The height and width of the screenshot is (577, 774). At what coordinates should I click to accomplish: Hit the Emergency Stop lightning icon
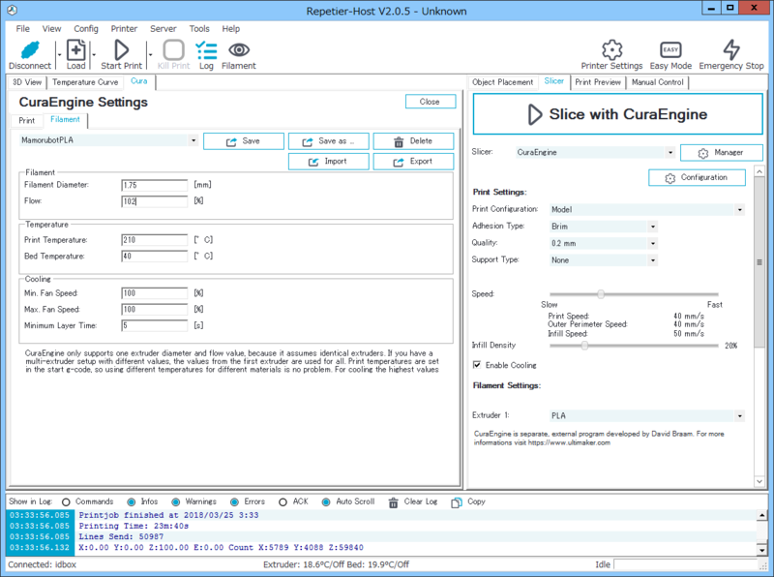tap(731, 50)
